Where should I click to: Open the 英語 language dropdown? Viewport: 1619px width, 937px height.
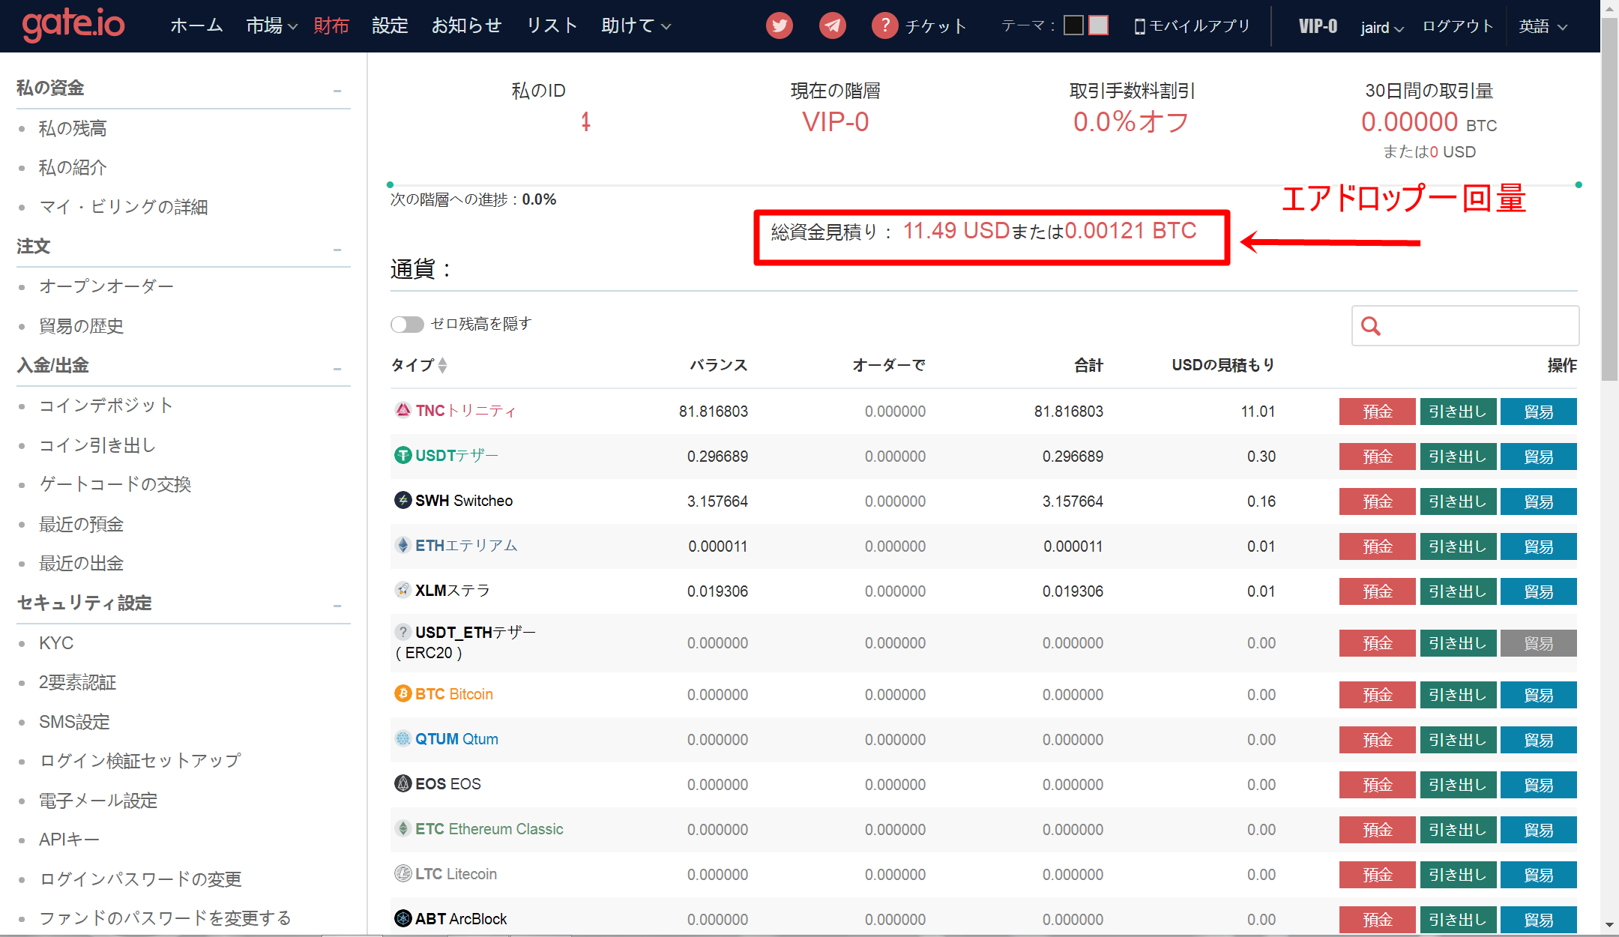point(1543,27)
